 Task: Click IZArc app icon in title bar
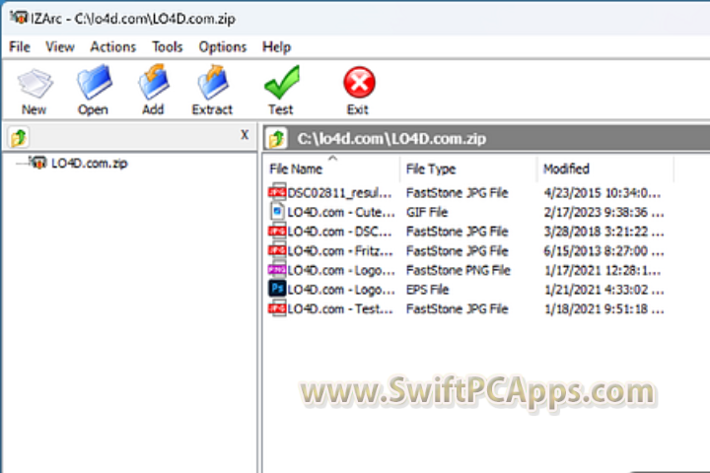[19, 18]
